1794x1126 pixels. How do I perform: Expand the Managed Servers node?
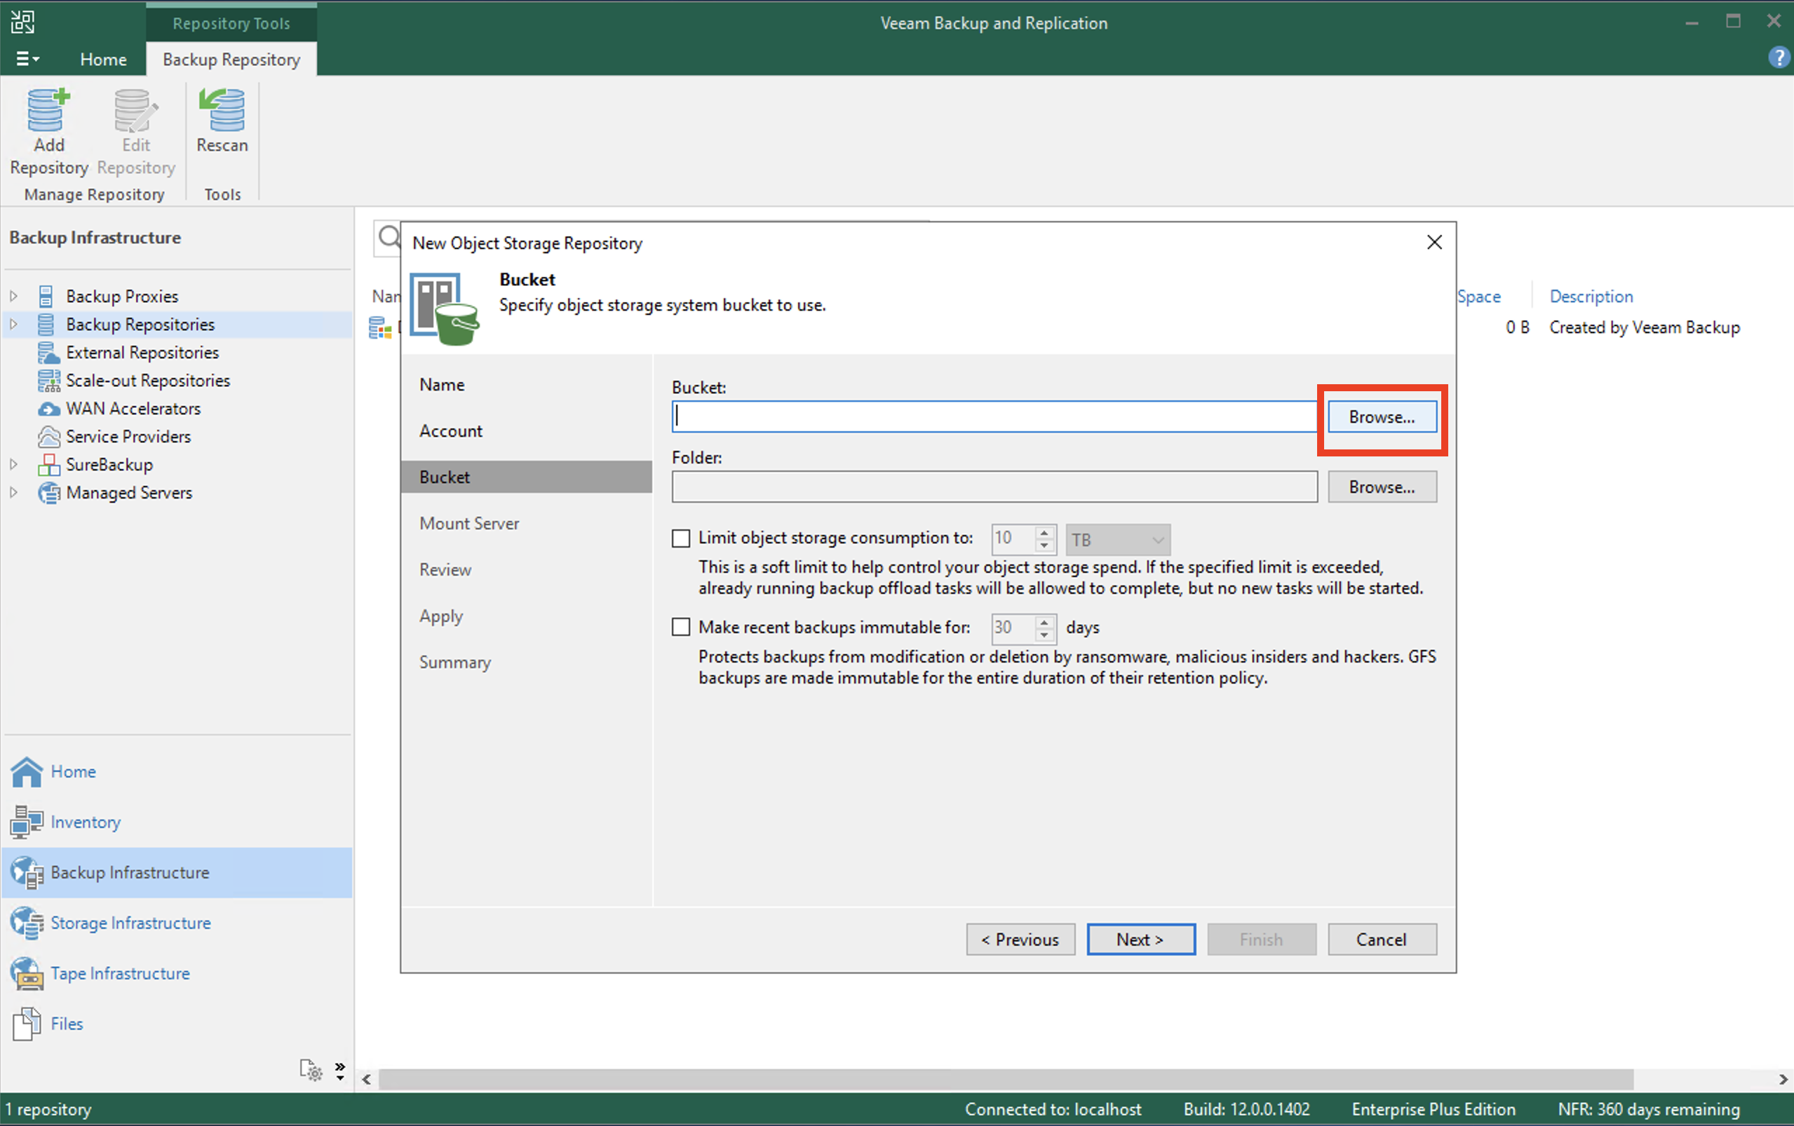click(13, 493)
